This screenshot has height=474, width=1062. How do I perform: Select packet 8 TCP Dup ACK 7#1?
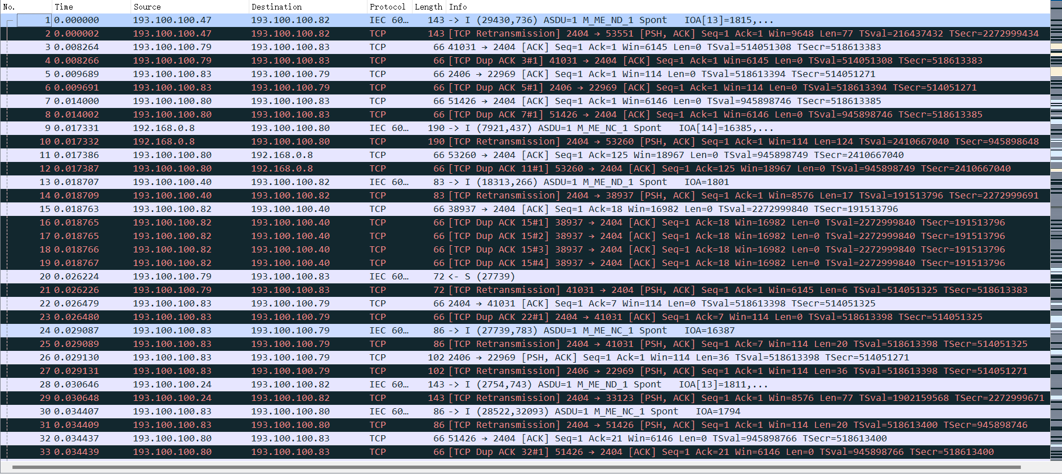point(525,115)
